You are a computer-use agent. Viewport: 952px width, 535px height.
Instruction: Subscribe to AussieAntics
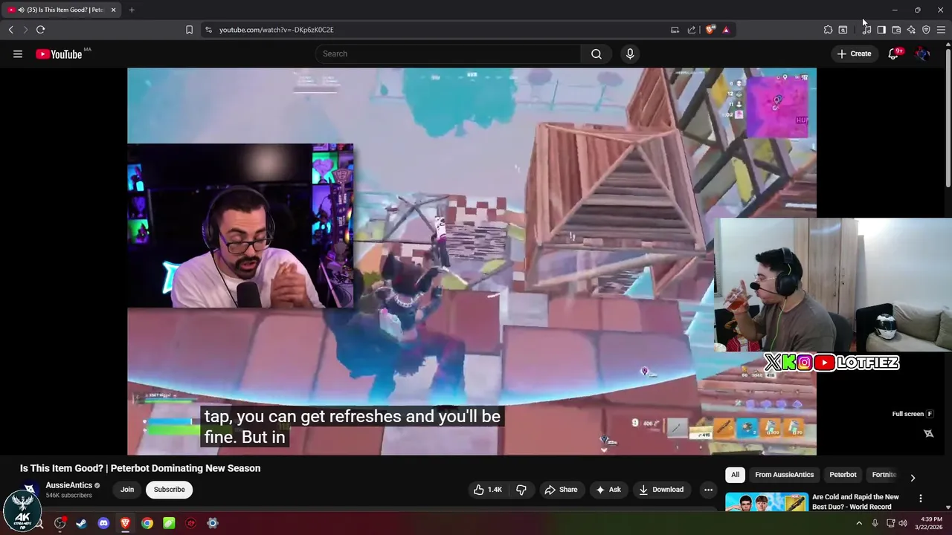[x=170, y=490]
